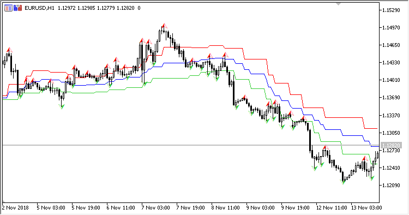Click the chart shift triangle marker
The height and width of the screenshot is (215, 409).
coord(338,4)
